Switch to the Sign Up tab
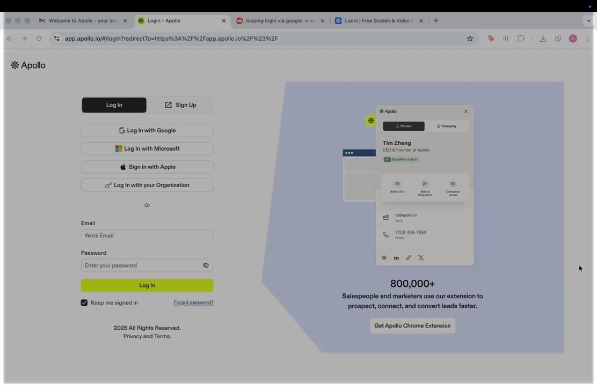The height and width of the screenshot is (386, 597). [x=180, y=105]
